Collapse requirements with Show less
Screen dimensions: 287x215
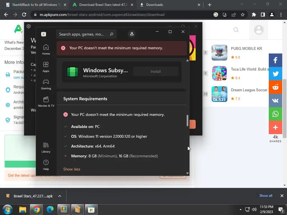(x=72, y=169)
